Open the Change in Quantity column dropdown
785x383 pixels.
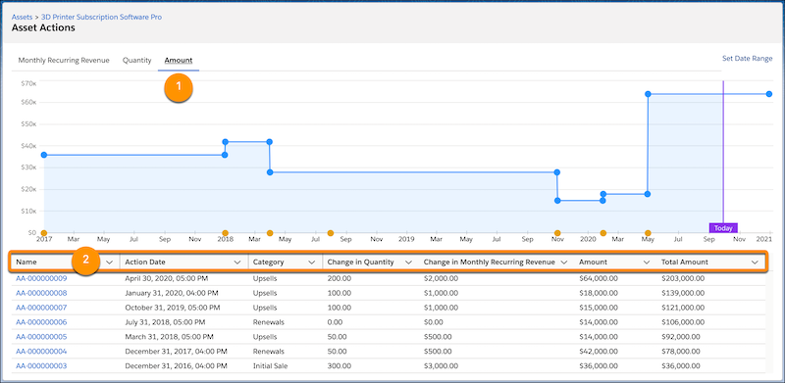[x=408, y=262]
